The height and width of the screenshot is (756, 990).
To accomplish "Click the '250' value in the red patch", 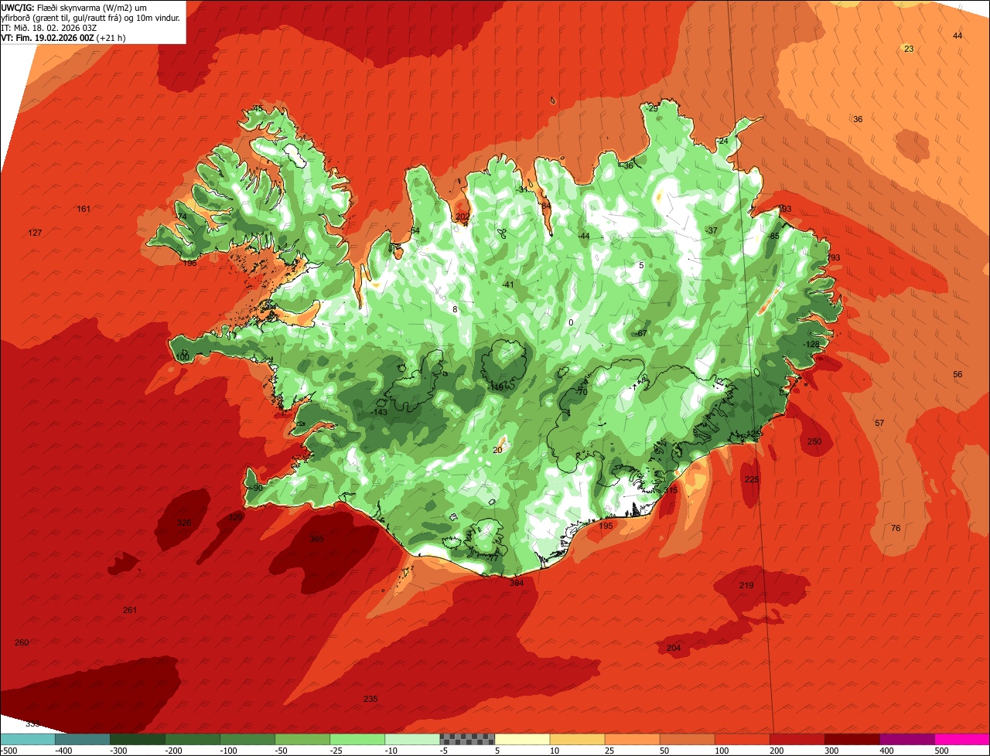I will (x=814, y=441).
